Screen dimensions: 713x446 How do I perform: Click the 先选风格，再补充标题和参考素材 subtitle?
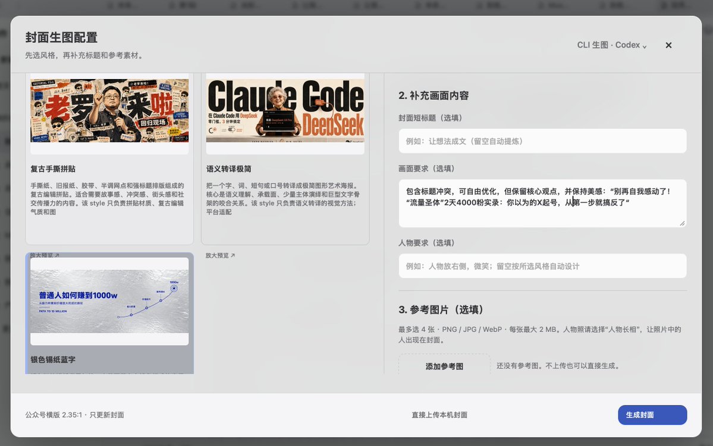pyautogui.click(x=86, y=55)
